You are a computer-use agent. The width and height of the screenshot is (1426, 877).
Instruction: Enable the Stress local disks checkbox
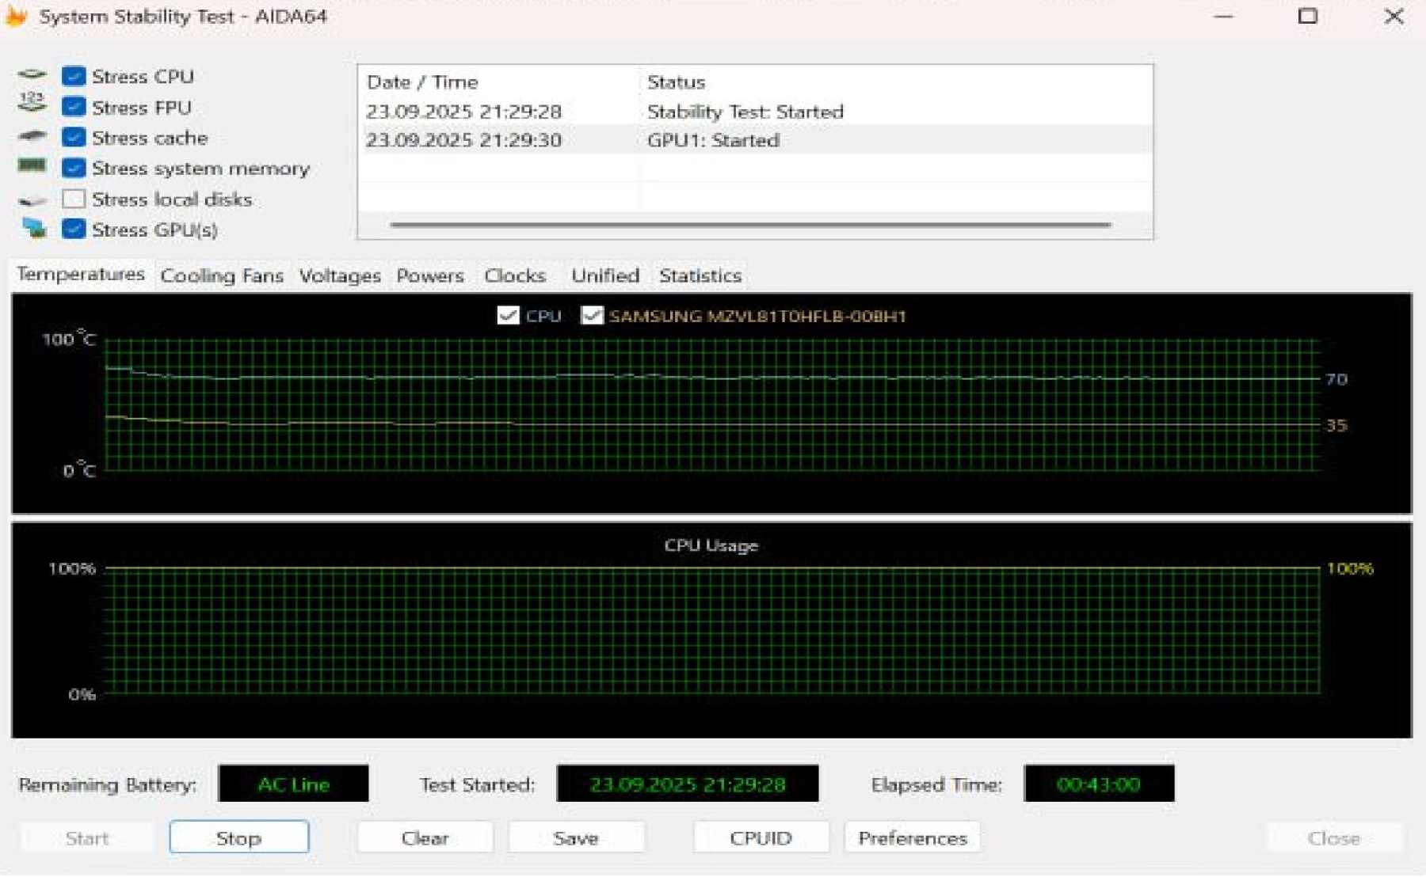pos(74,199)
